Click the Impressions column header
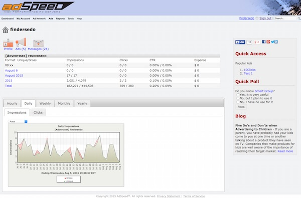Image resolution: width=301 pixels, height=198 pixels. tap(75, 60)
